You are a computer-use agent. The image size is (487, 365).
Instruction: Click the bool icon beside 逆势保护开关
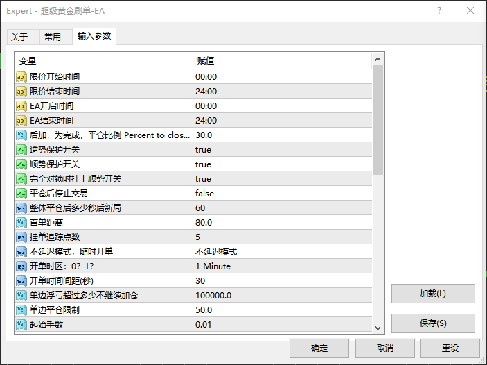(21, 150)
